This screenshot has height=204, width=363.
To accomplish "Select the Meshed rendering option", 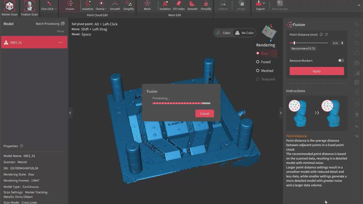I will pos(258,71).
